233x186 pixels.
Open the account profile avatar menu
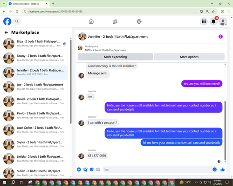click(x=223, y=21)
